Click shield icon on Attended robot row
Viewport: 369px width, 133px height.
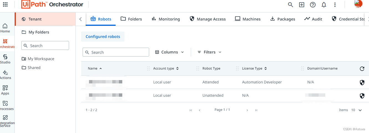(x=362, y=82)
